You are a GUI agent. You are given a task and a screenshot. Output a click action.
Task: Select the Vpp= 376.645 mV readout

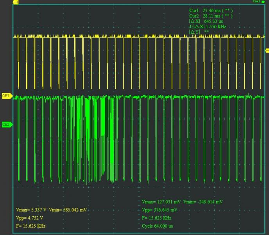[x=160, y=210]
